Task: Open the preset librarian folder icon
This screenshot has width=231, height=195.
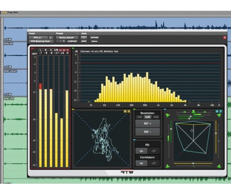Action: 64,41
